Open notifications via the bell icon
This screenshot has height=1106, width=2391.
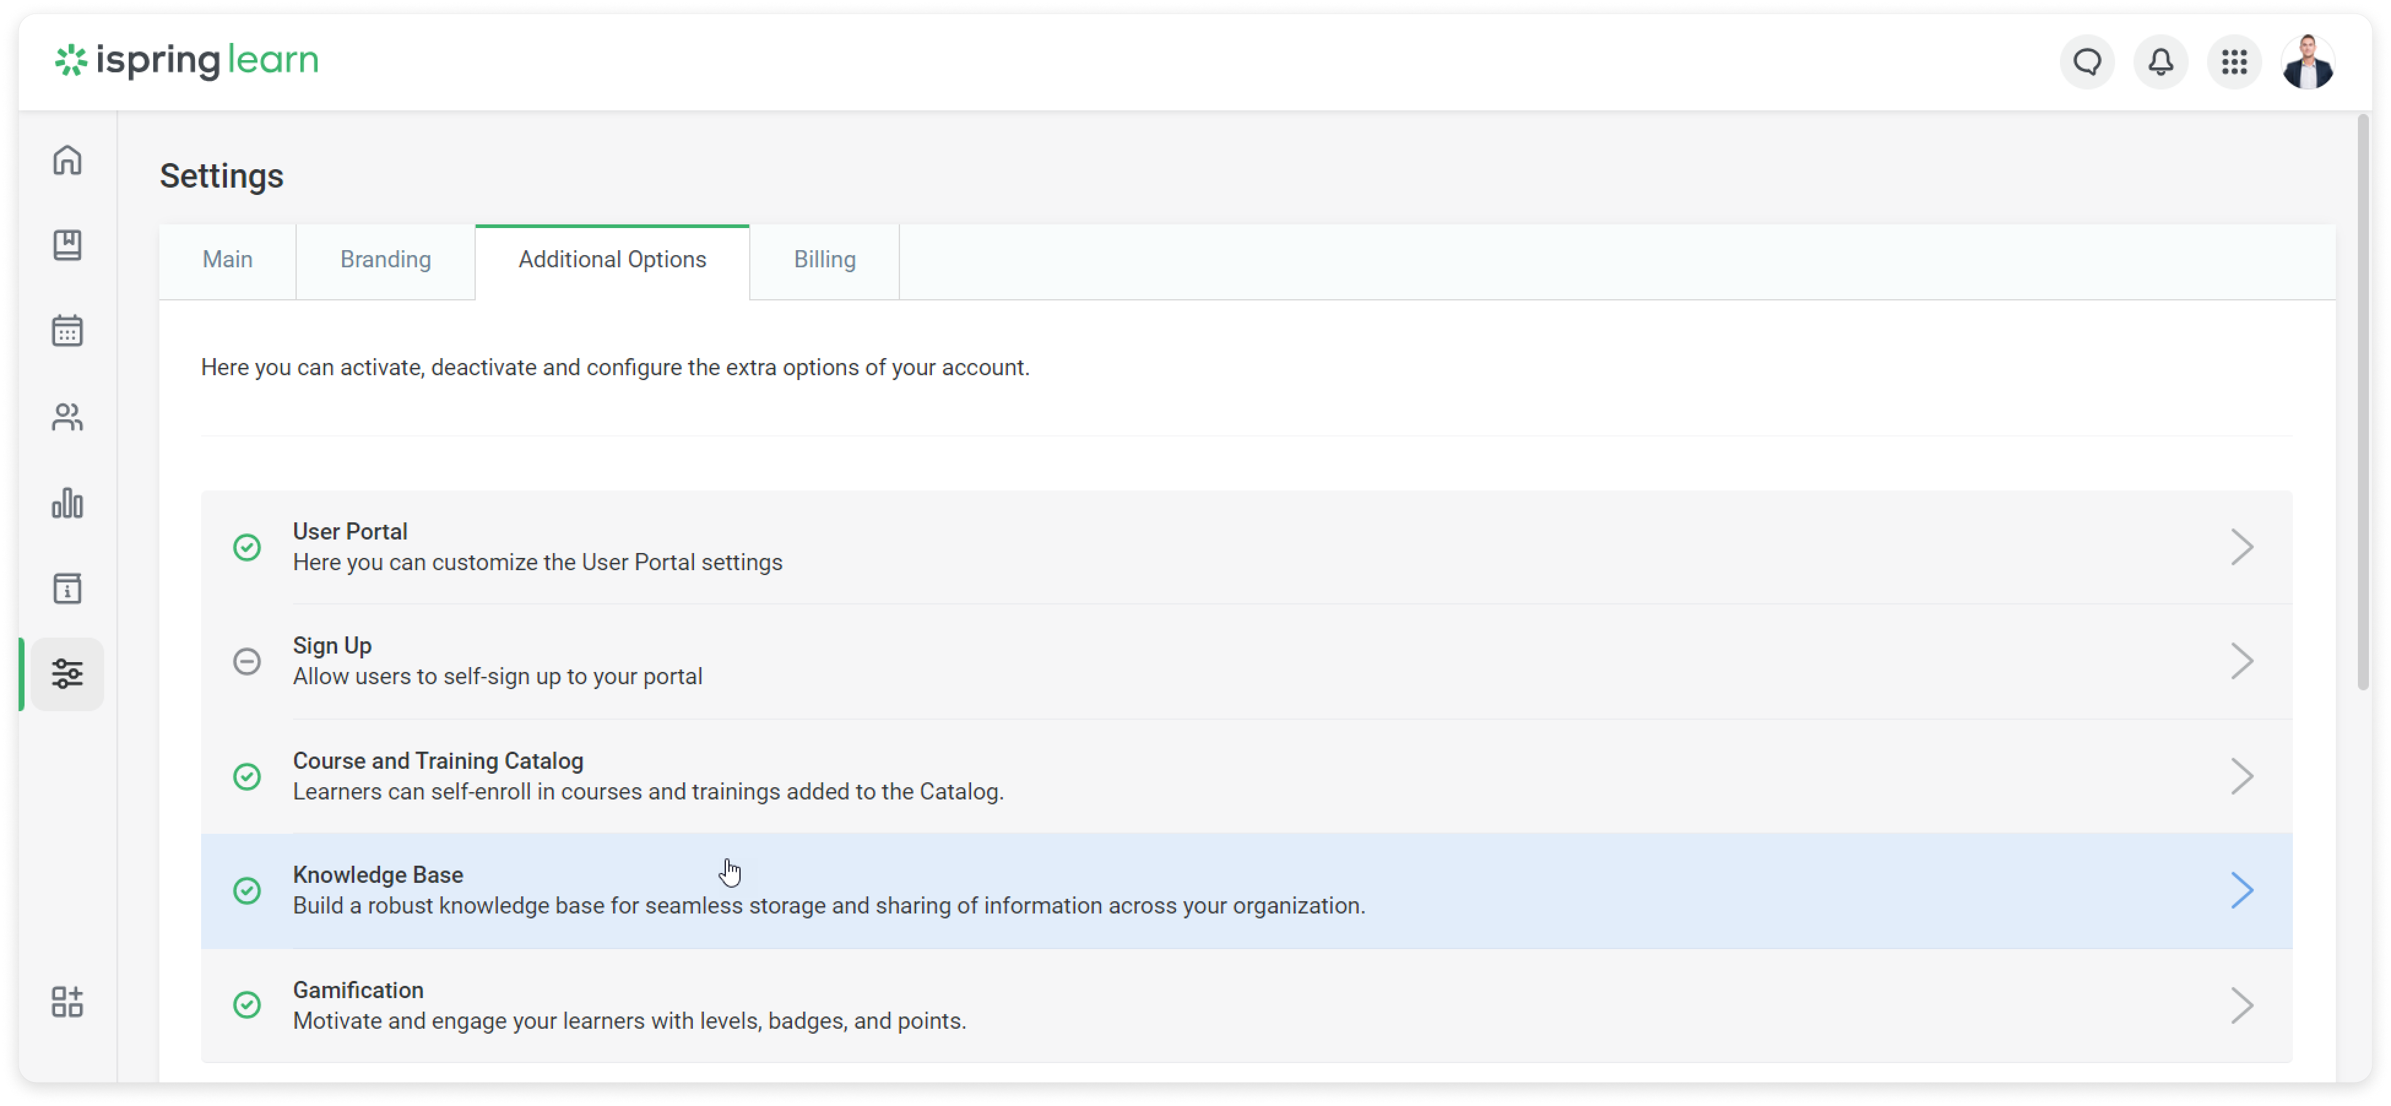[x=2160, y=61]
